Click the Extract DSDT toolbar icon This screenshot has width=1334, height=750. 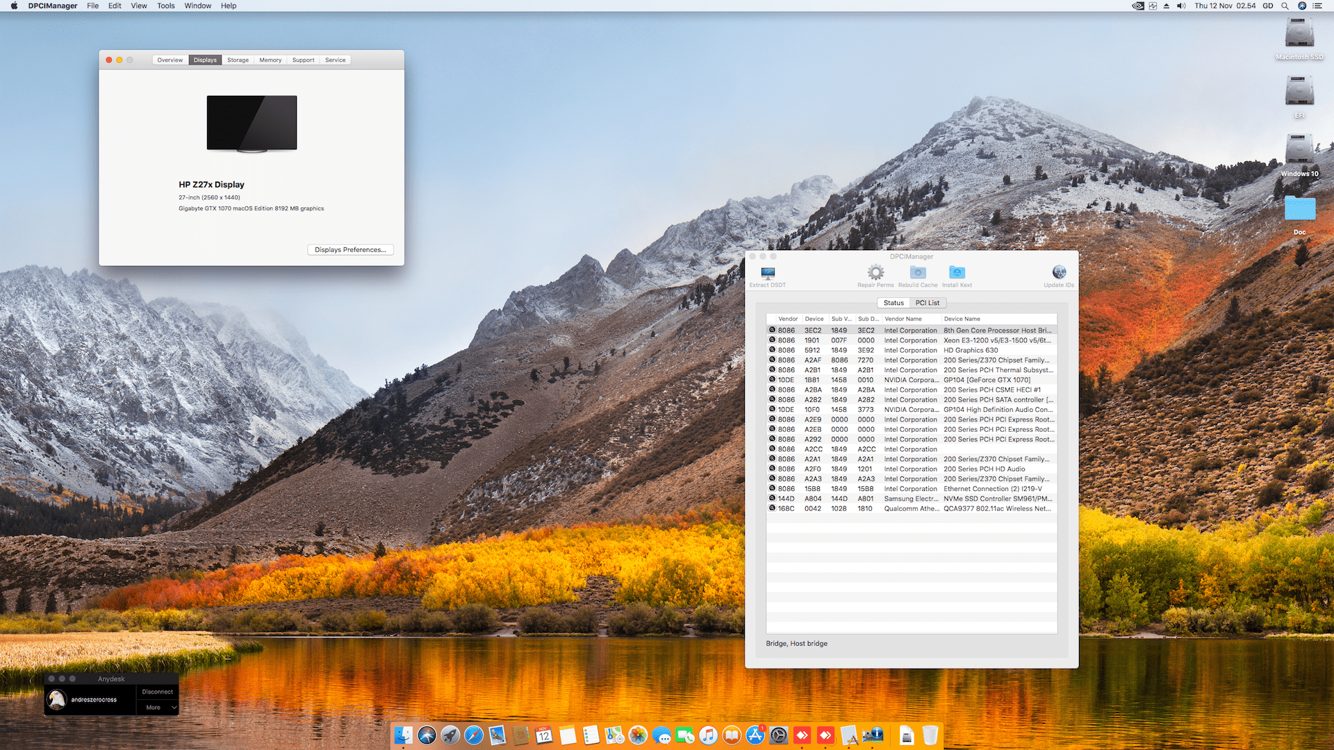[768, 273]
